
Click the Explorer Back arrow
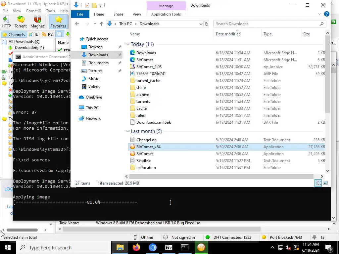77,24
